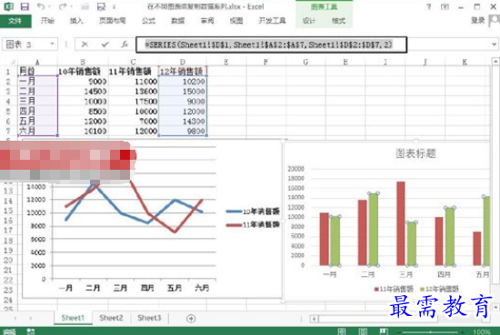Click the 图表标题 chart title
Viewport: 500px width, 335px height.
[x=415, y=153]
